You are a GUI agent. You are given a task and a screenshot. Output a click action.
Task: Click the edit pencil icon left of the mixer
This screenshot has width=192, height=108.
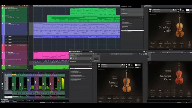coord(2,84)
